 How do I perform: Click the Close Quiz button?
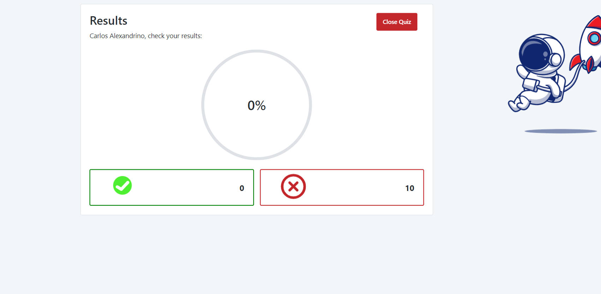point(397,22)
